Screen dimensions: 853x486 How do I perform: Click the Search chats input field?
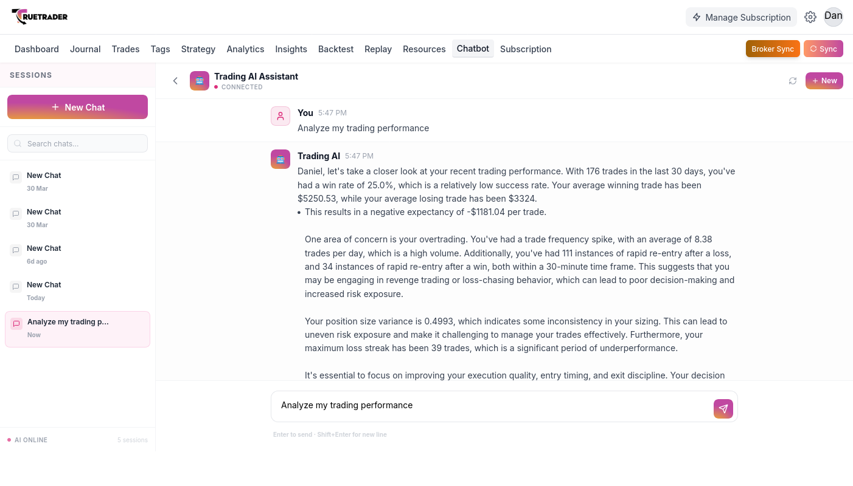click(x=77, y=143)
